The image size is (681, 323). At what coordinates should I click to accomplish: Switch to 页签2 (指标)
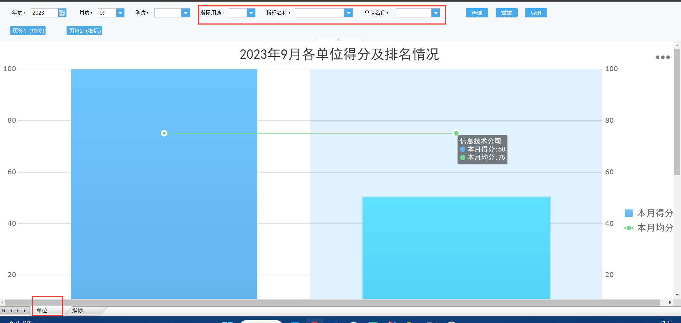[84, 31]
